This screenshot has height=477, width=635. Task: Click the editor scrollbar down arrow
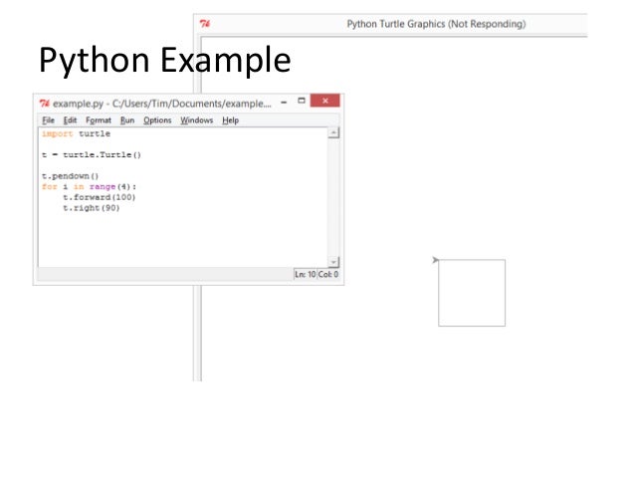[x=333, y=262]
